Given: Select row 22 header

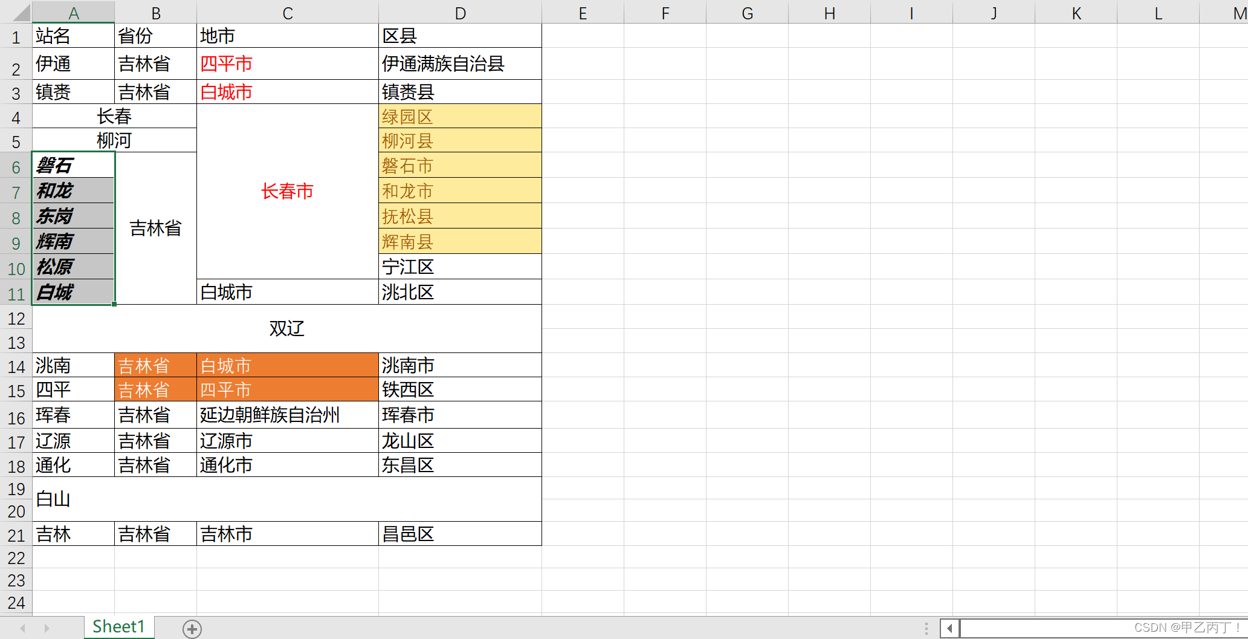Looking at the screenshot, I should [x=16, y=557].
